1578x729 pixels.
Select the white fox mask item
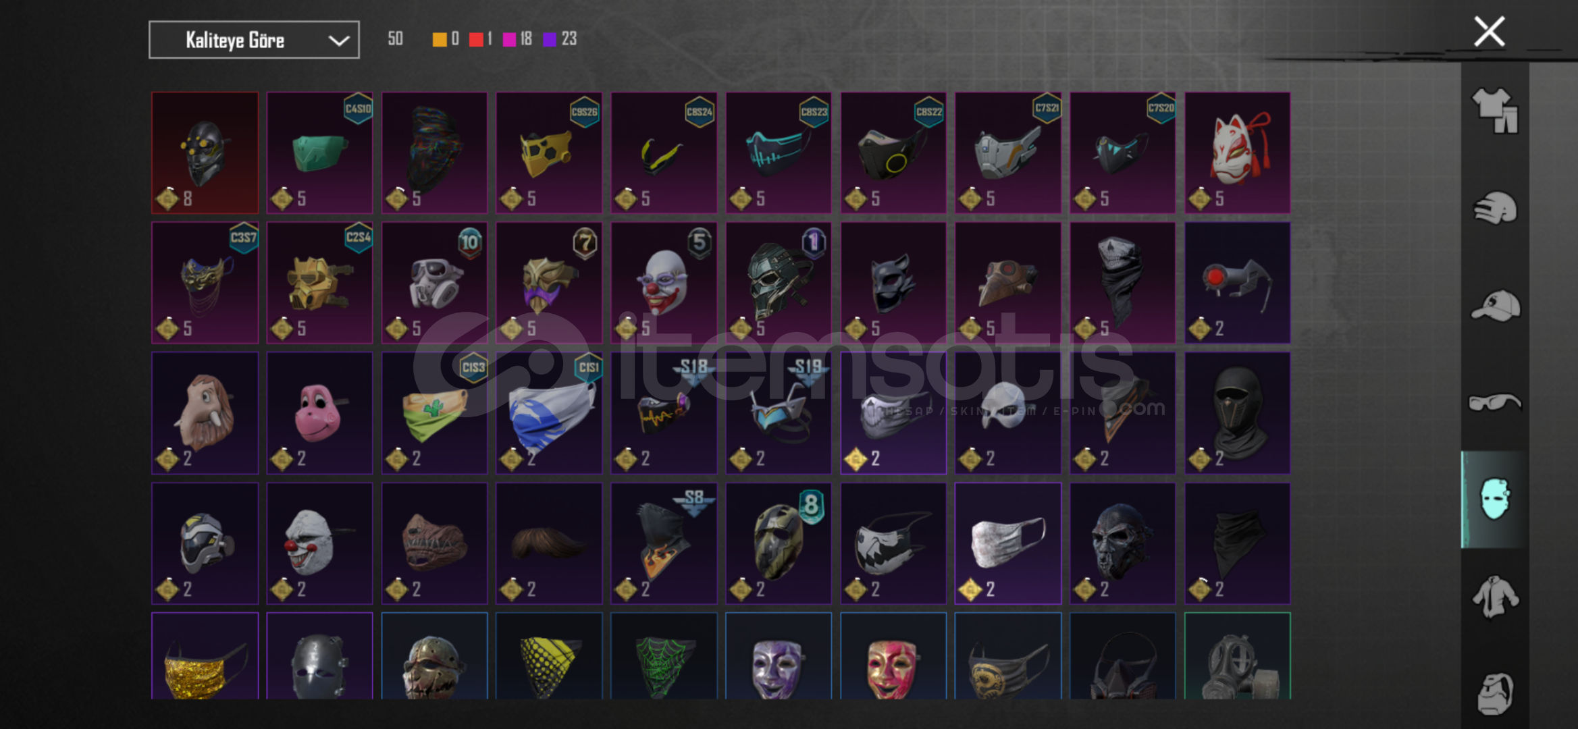[1237, 153]
